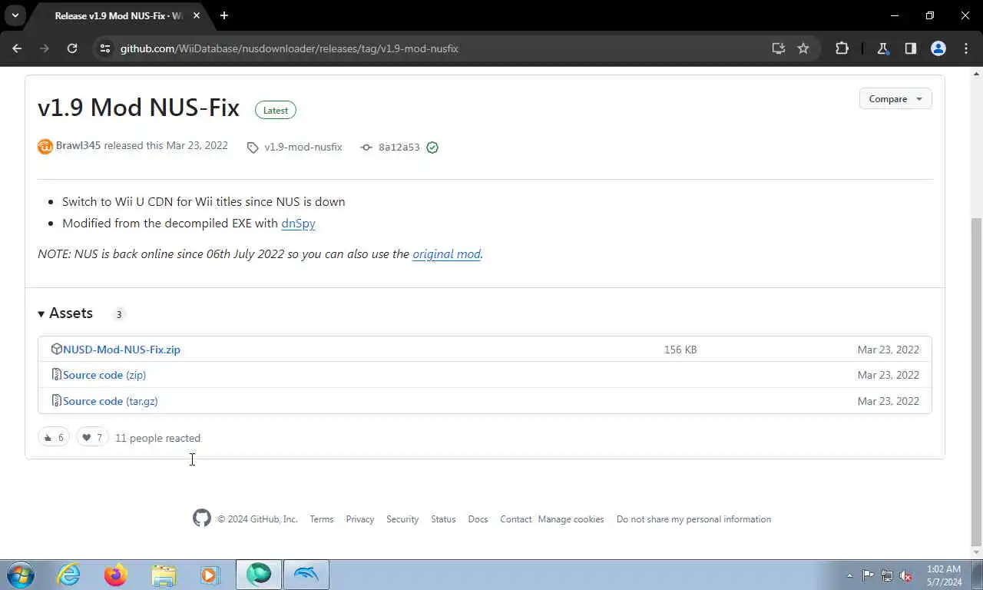
Task: Open the Status footer link
Action: [443, 519]
